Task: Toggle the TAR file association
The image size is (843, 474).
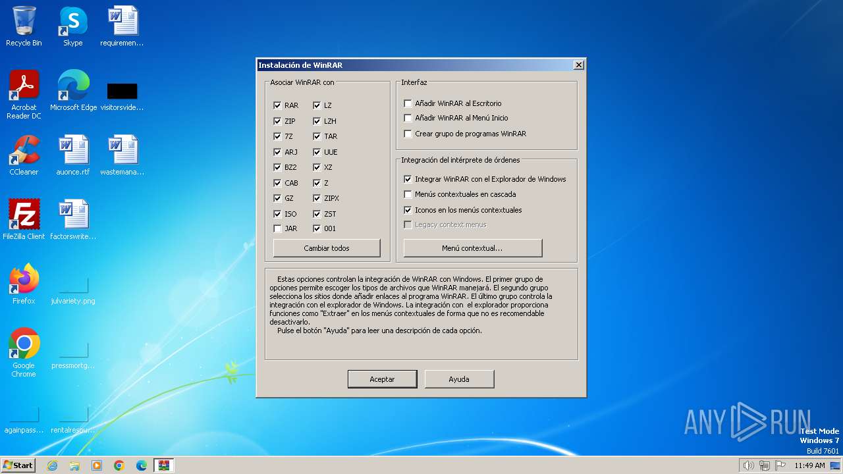Action: click(x=317, y=136)
